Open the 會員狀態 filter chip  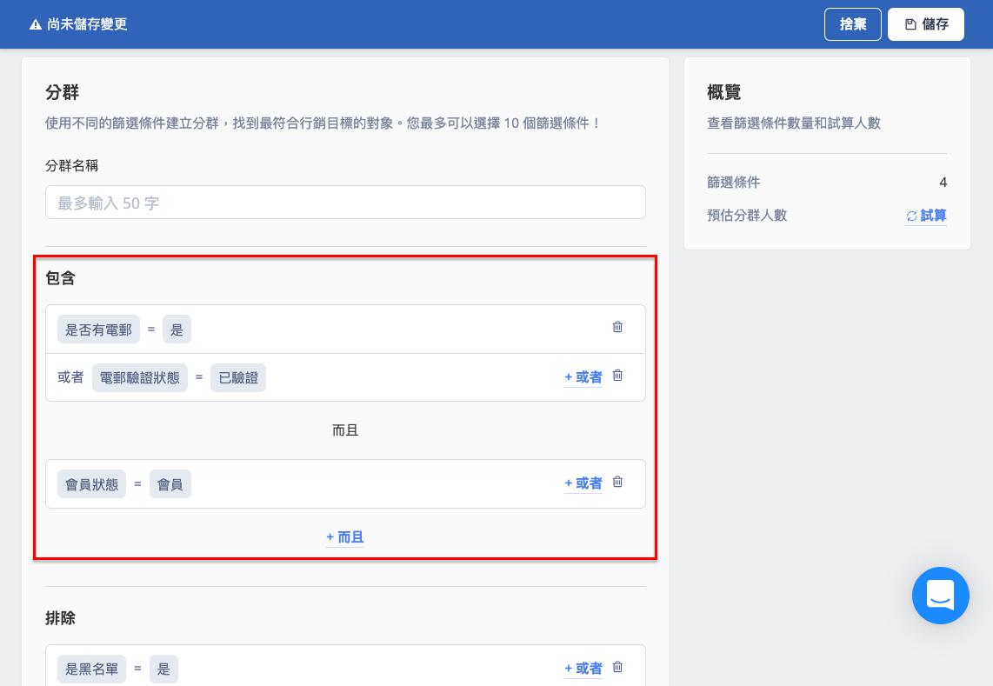(x=91, y=484)
